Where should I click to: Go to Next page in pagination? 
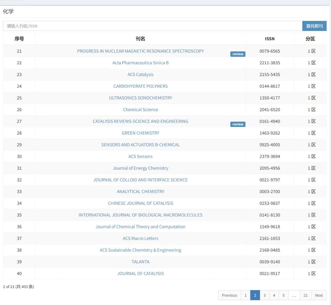coord(319,295)
